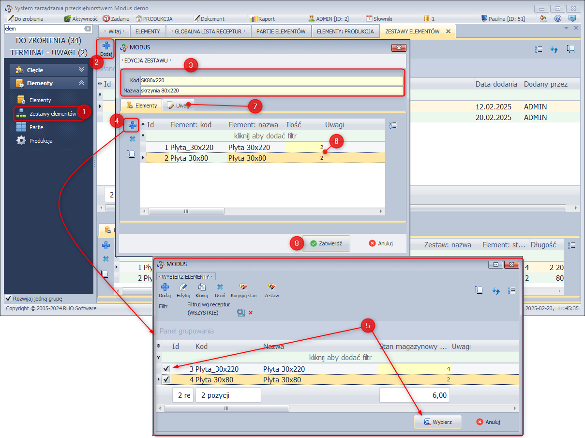Click the Klonuj icon in element picker
Viewport: 585px width, 438px height.
tap(202, 287)
